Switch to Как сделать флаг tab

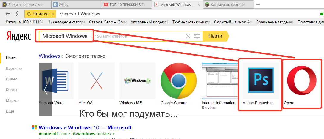(228, 4)
